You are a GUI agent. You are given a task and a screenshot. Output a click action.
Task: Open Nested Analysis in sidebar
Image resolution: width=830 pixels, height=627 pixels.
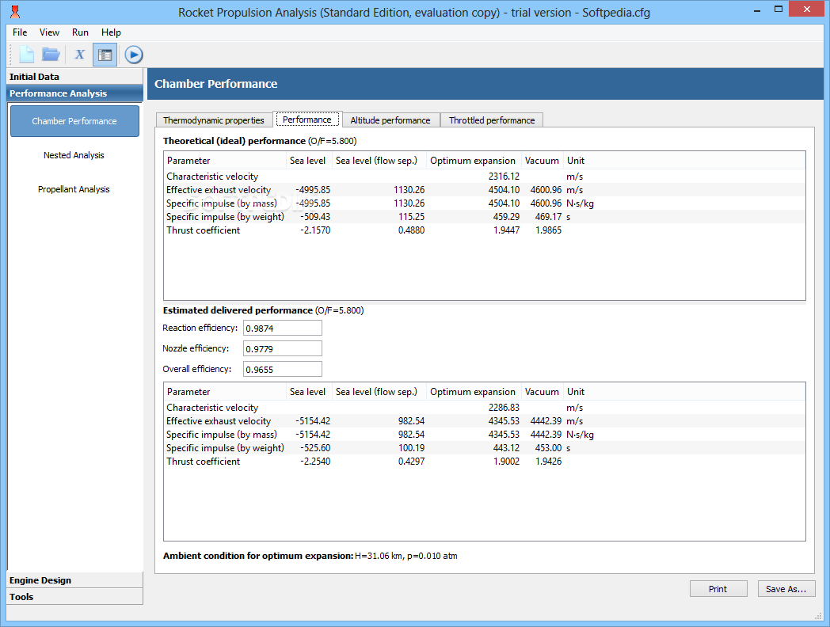point(74,155)
